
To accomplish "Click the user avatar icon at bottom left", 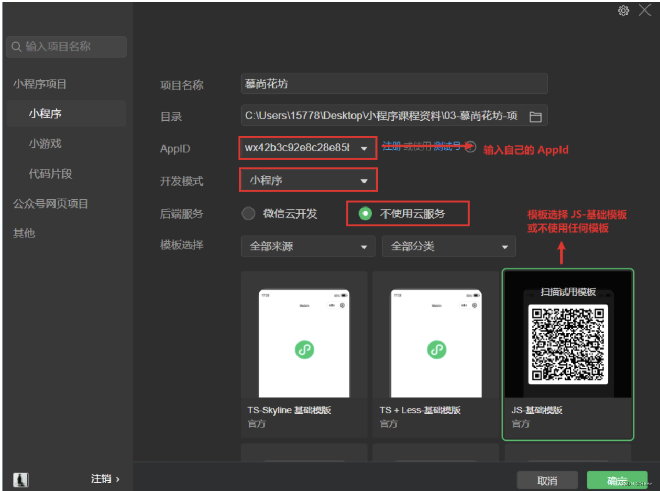I will (21, 479).
